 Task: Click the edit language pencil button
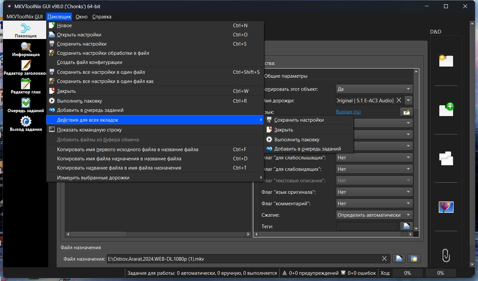pos(406,112)
